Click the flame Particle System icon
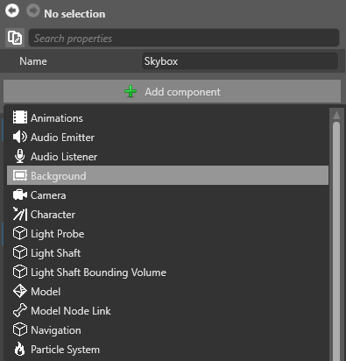 [20, 349]
